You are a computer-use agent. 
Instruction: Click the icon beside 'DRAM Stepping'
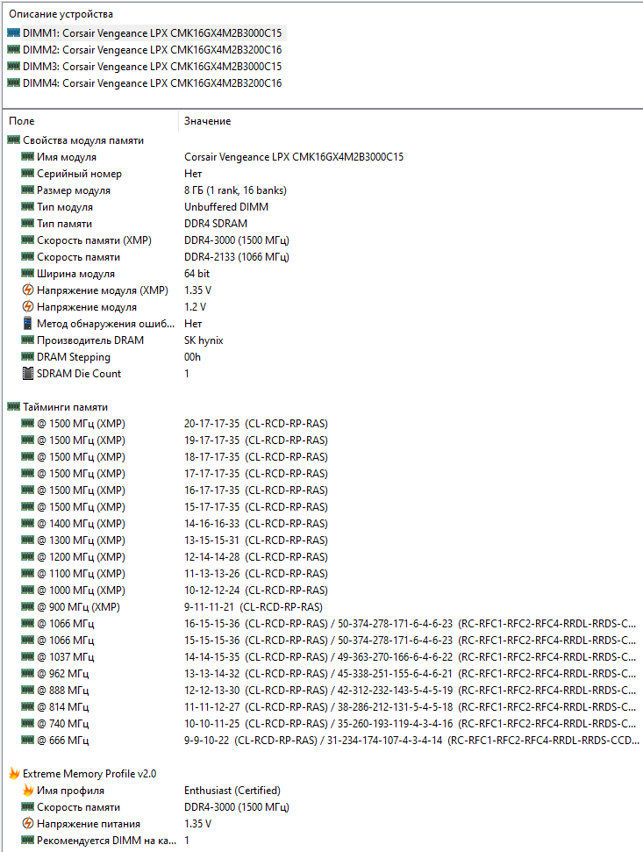pyautogui.click(x=28, y=356)
